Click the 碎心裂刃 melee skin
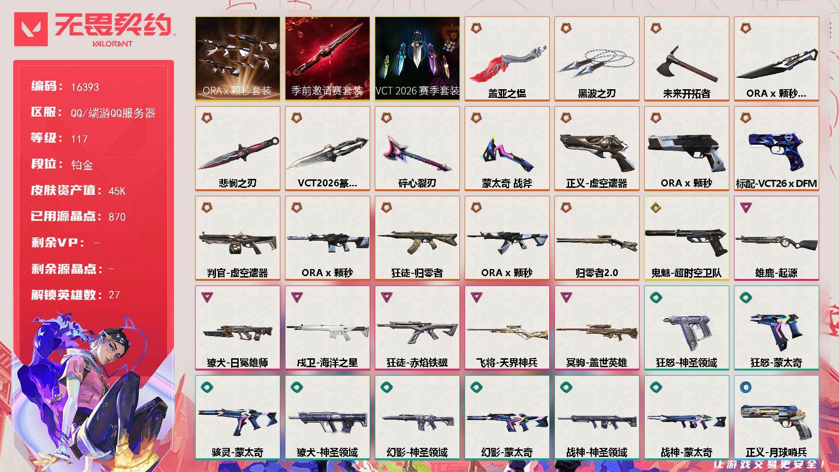 (x=417, y=148)
